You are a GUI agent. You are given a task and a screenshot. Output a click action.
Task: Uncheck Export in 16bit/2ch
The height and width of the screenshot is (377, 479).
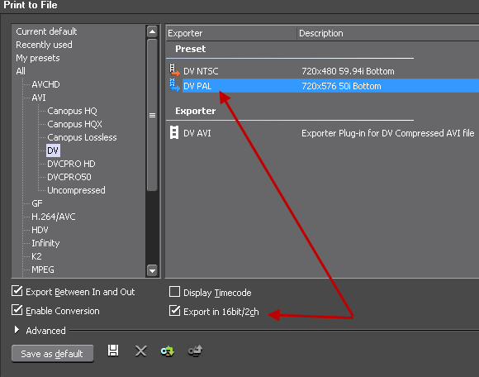174,311
